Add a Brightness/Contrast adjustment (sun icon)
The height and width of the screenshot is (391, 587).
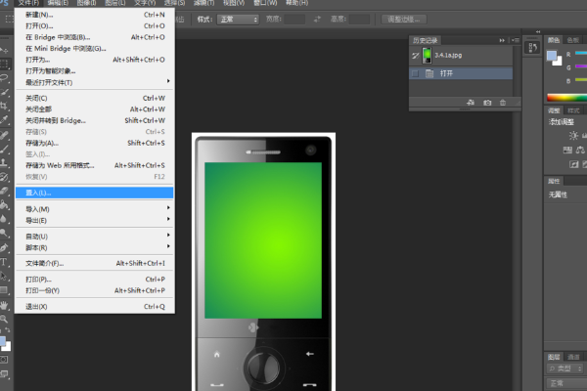tap(573, 136)
